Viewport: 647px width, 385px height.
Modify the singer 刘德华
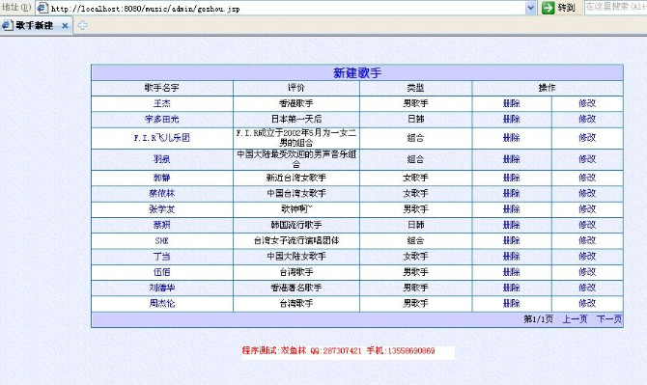pos(587,288)
